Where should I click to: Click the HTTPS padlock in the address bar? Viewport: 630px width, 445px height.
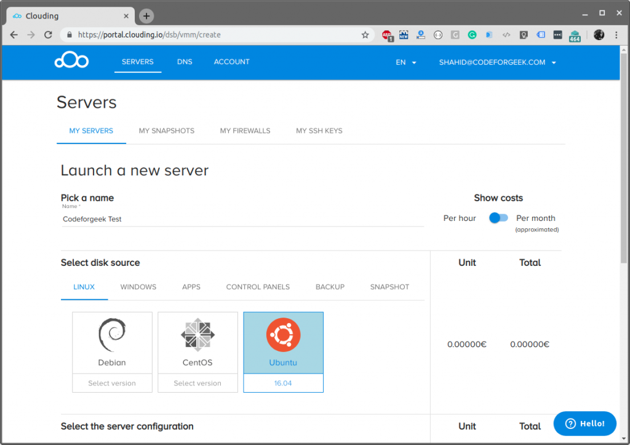coord(70,35)
